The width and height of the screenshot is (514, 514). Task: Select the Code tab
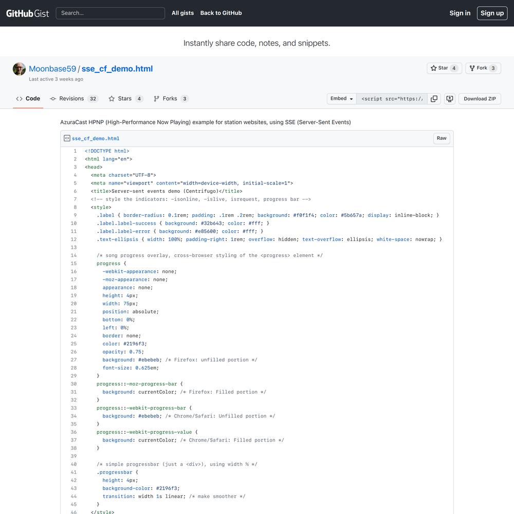point(28,99)
